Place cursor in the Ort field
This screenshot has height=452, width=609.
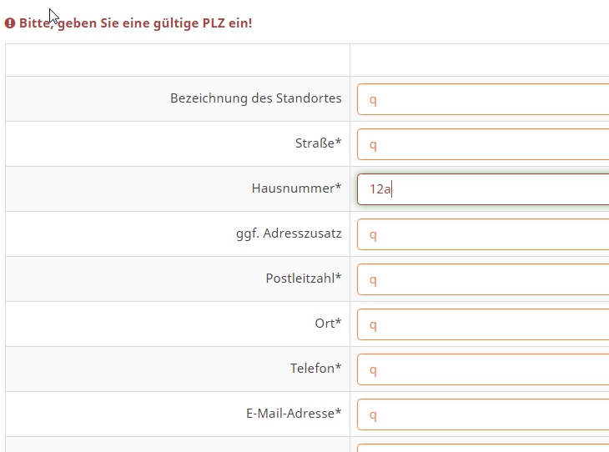coord(483,324)
